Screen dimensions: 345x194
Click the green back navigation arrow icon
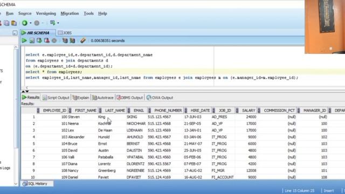click(x=25, y=23)
